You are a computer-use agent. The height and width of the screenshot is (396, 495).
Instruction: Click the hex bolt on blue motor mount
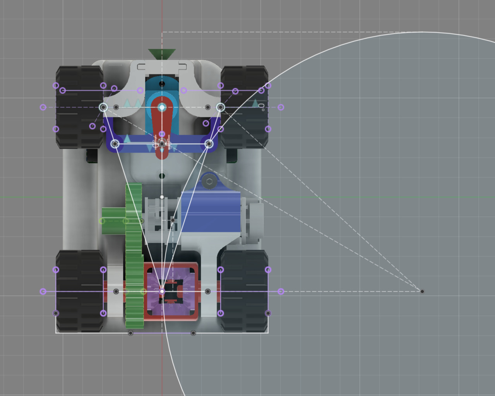pos(209,181)
